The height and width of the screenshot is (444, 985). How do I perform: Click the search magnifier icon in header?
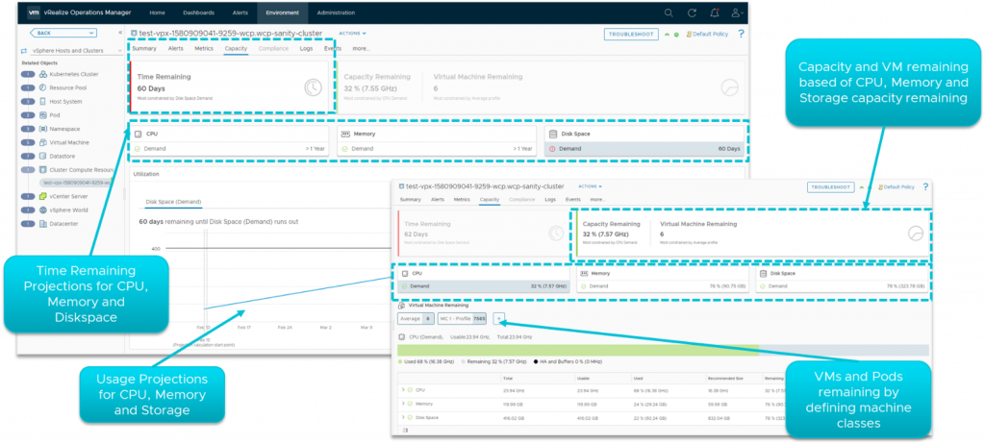click(x=669, y=12)
